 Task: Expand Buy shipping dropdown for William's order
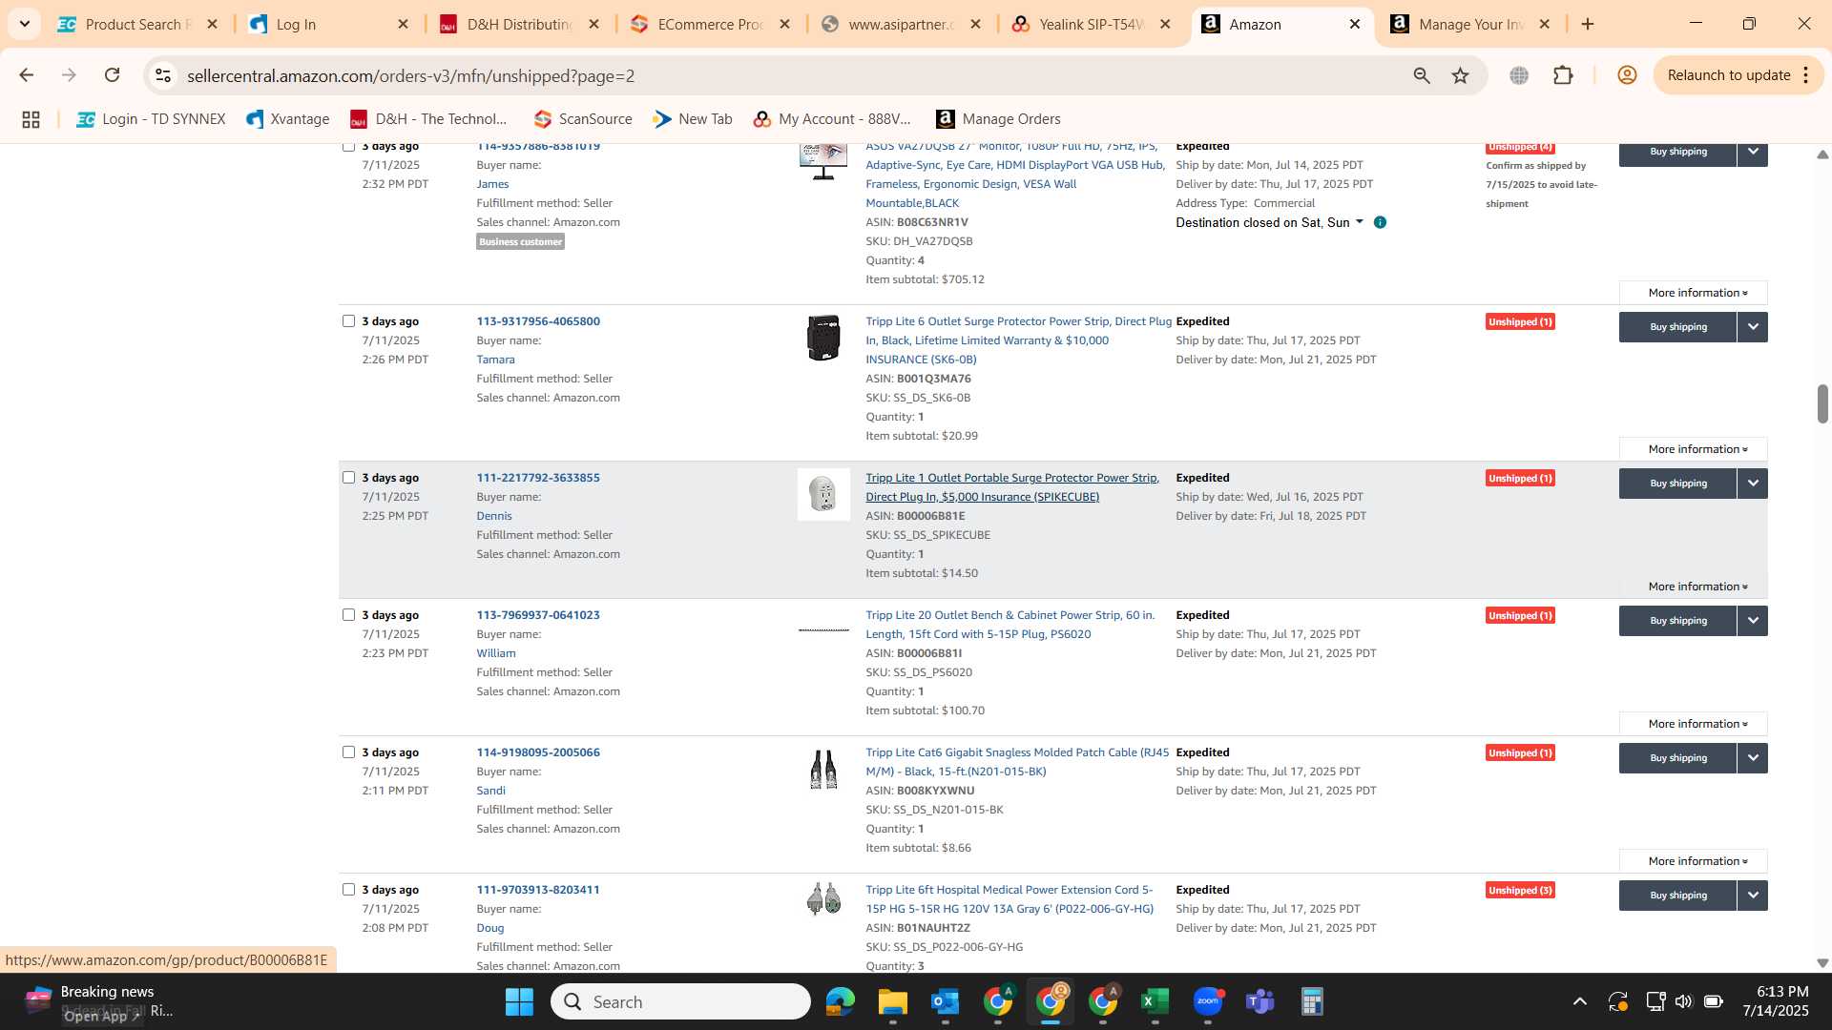tap(1753, 621)
